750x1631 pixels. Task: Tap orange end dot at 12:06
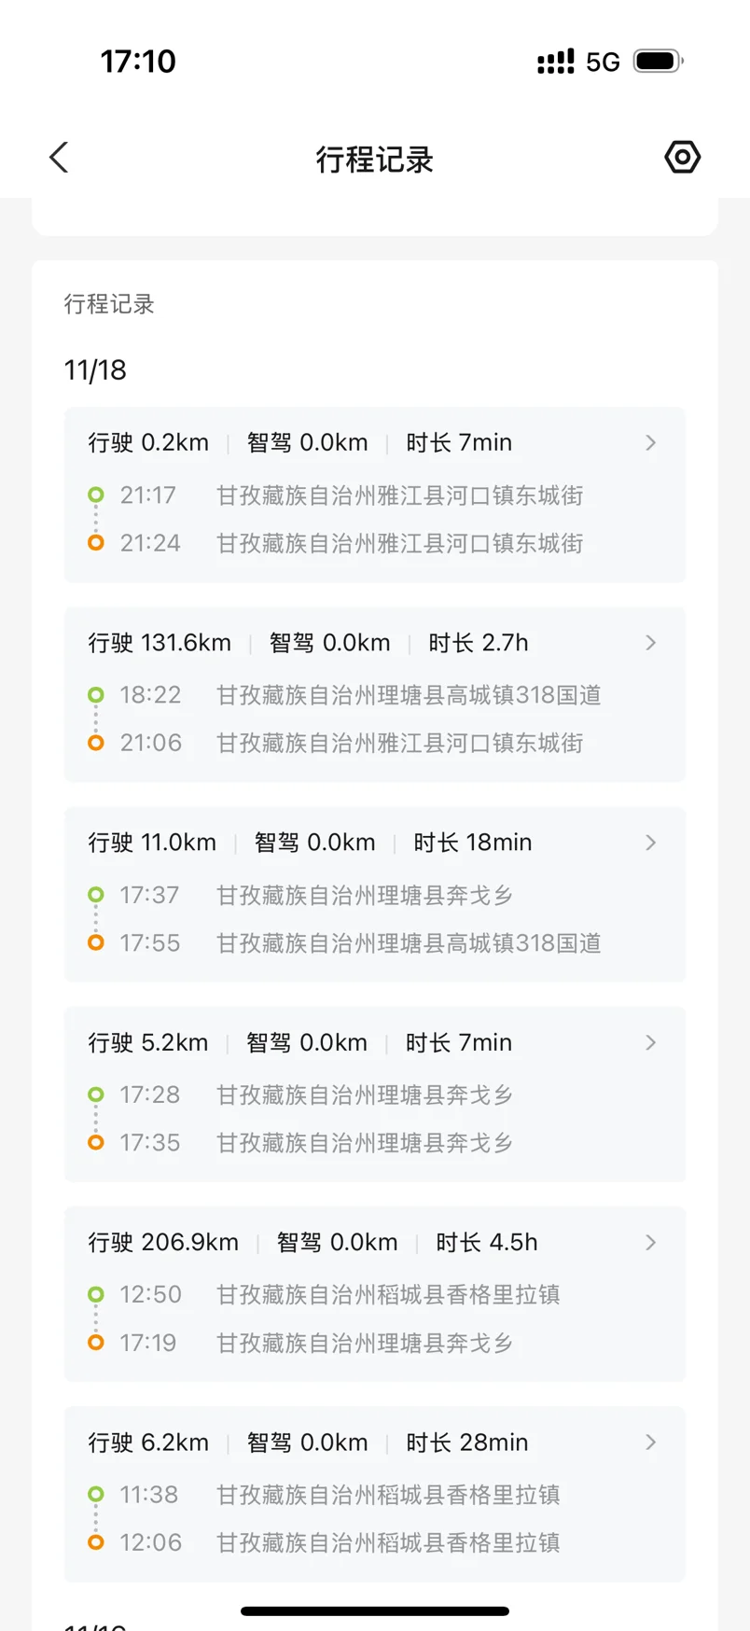pyautogui.click(x=95, y=1542)
